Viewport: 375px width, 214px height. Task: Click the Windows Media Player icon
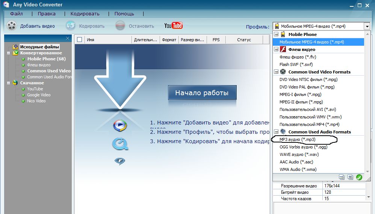pyautogui.click(x=120, y=125)
